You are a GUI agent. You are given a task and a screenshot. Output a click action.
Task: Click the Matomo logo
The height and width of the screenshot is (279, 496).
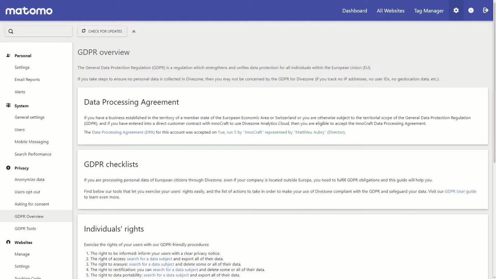(29, 11)
